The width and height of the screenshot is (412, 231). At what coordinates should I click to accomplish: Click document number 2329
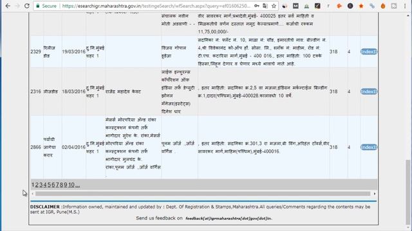[x=36, y=51]
